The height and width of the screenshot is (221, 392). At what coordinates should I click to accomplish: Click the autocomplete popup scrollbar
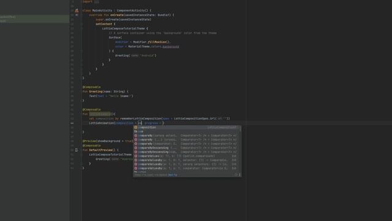240,129
